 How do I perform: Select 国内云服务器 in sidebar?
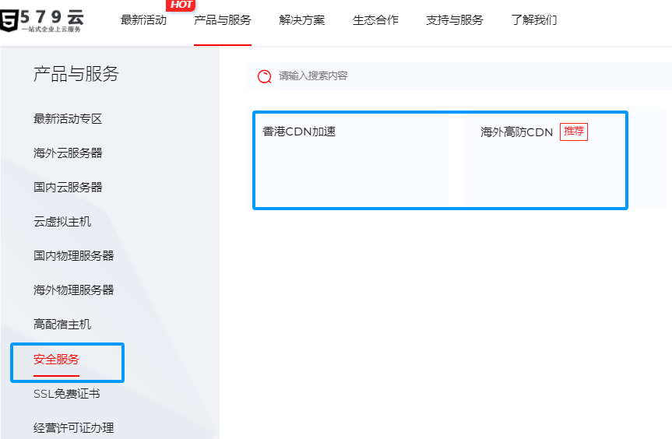68,188
